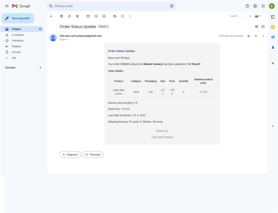Viewport: 278px width, 213px height.
Task: Click the Oznake labels heading
Action: 10,67
